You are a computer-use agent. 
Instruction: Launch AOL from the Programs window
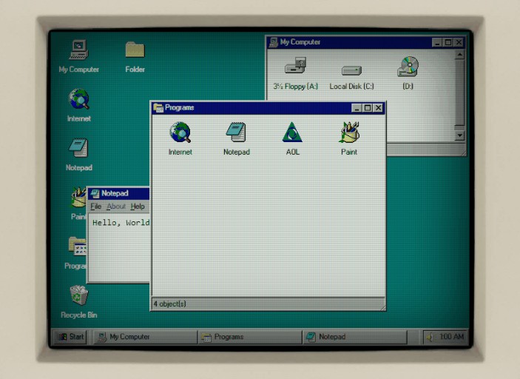(292, 133)
